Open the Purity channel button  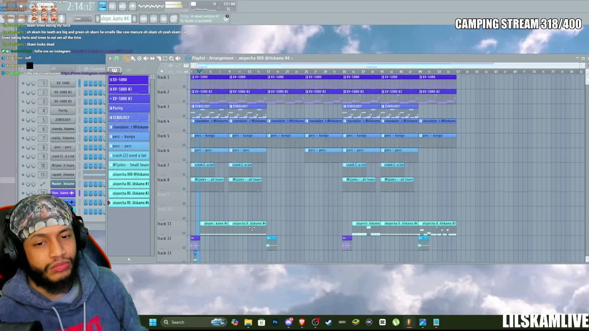point(63,111)
